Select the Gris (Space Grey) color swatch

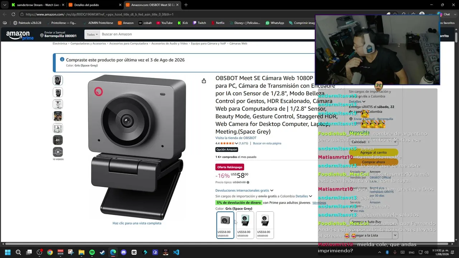coord(225,225)
